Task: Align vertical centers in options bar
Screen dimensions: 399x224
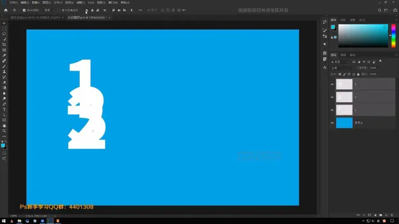Action: [x=119, y=10]
